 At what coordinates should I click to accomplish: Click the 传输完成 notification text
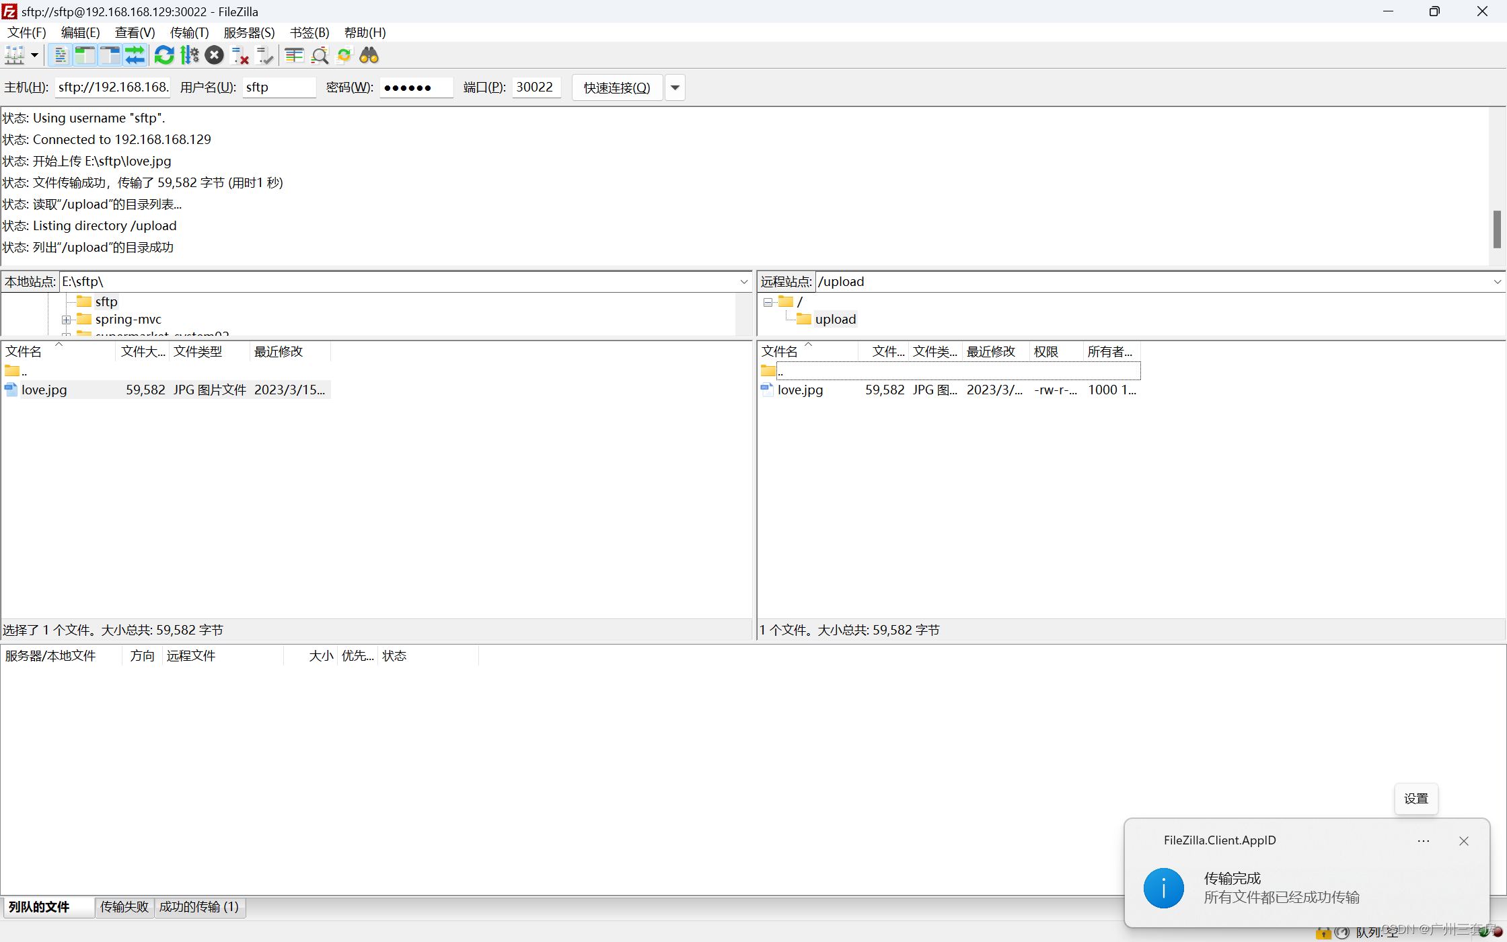tap(1233, 878)
